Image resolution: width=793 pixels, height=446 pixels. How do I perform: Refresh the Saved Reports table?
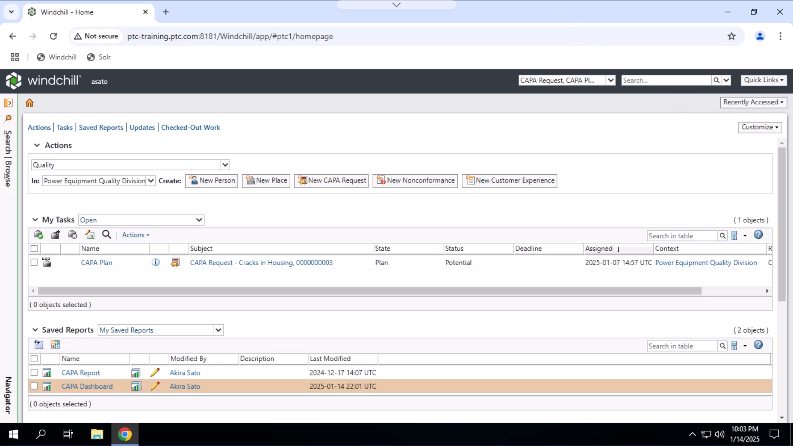(x=38, y=344)
